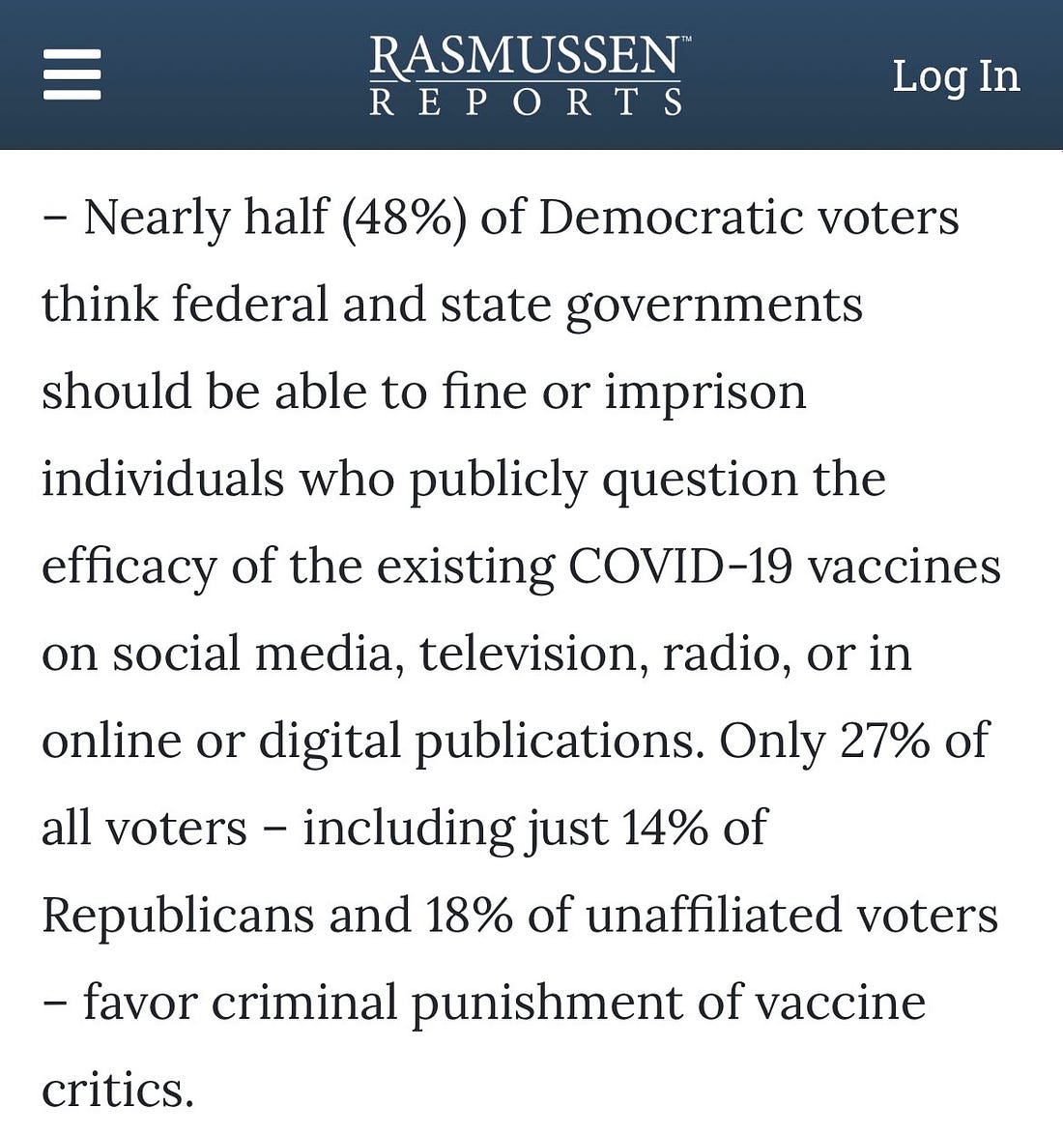Image resolution: width=1063 pixels, height=1136 pixels.
Task: Click the word "publications"
Action: pyautogui.click(x=560, y=743)
